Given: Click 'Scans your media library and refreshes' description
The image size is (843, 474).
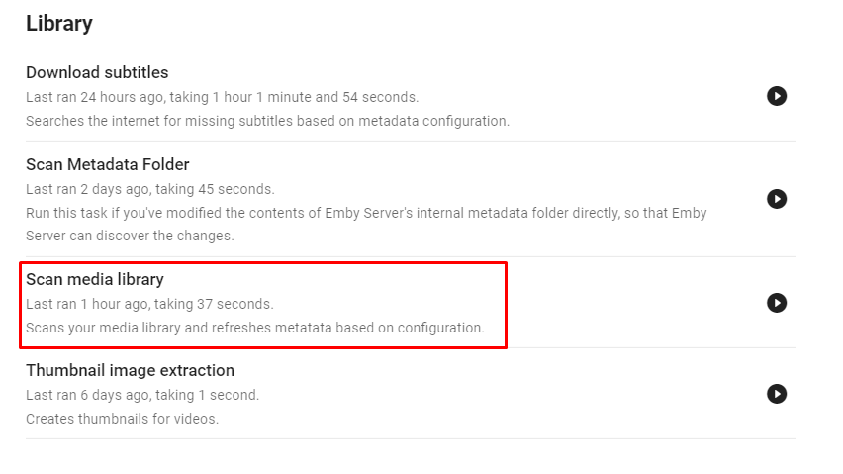Looking at the screenshot, I should point(254,328).
